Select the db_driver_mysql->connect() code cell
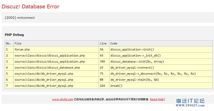 point(161,67)
